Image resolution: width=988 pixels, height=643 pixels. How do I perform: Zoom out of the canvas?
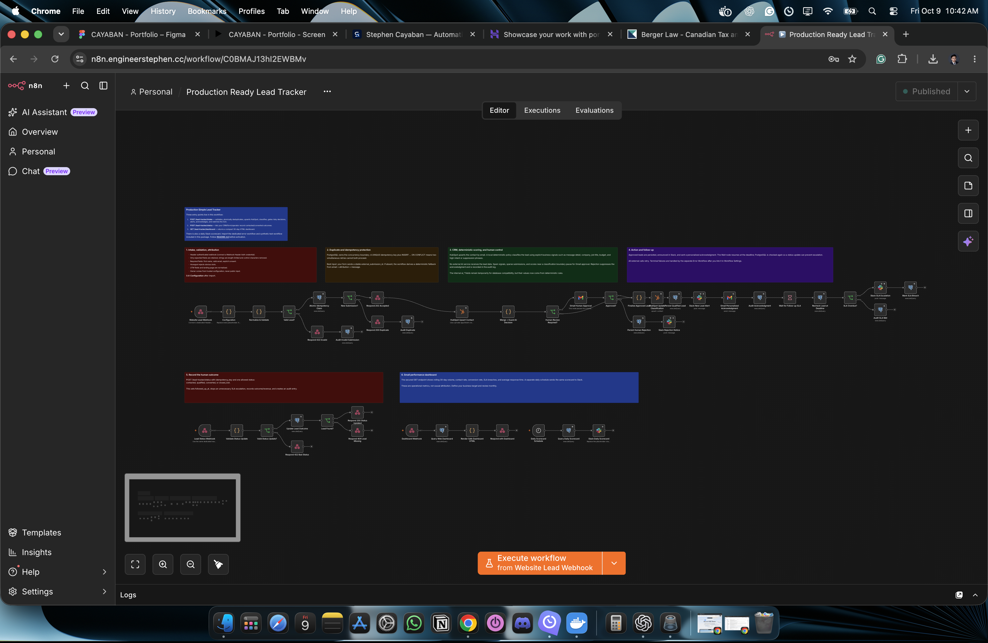pos(191,564)
